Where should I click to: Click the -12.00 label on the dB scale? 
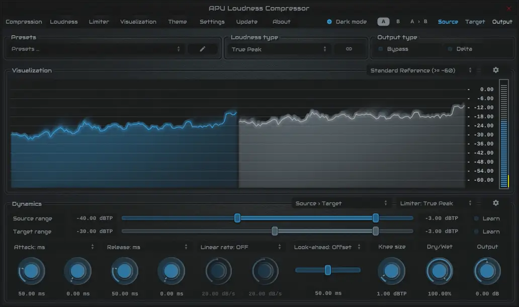(x=484, y=108)
